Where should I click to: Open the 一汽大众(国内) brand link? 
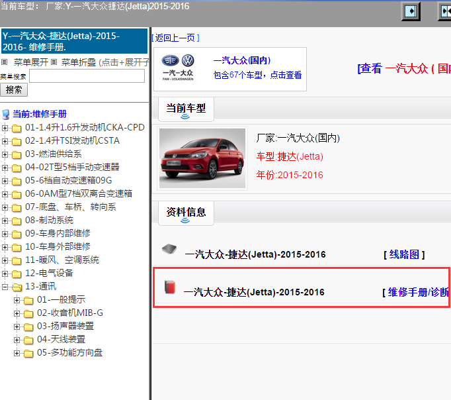[242, 60]
